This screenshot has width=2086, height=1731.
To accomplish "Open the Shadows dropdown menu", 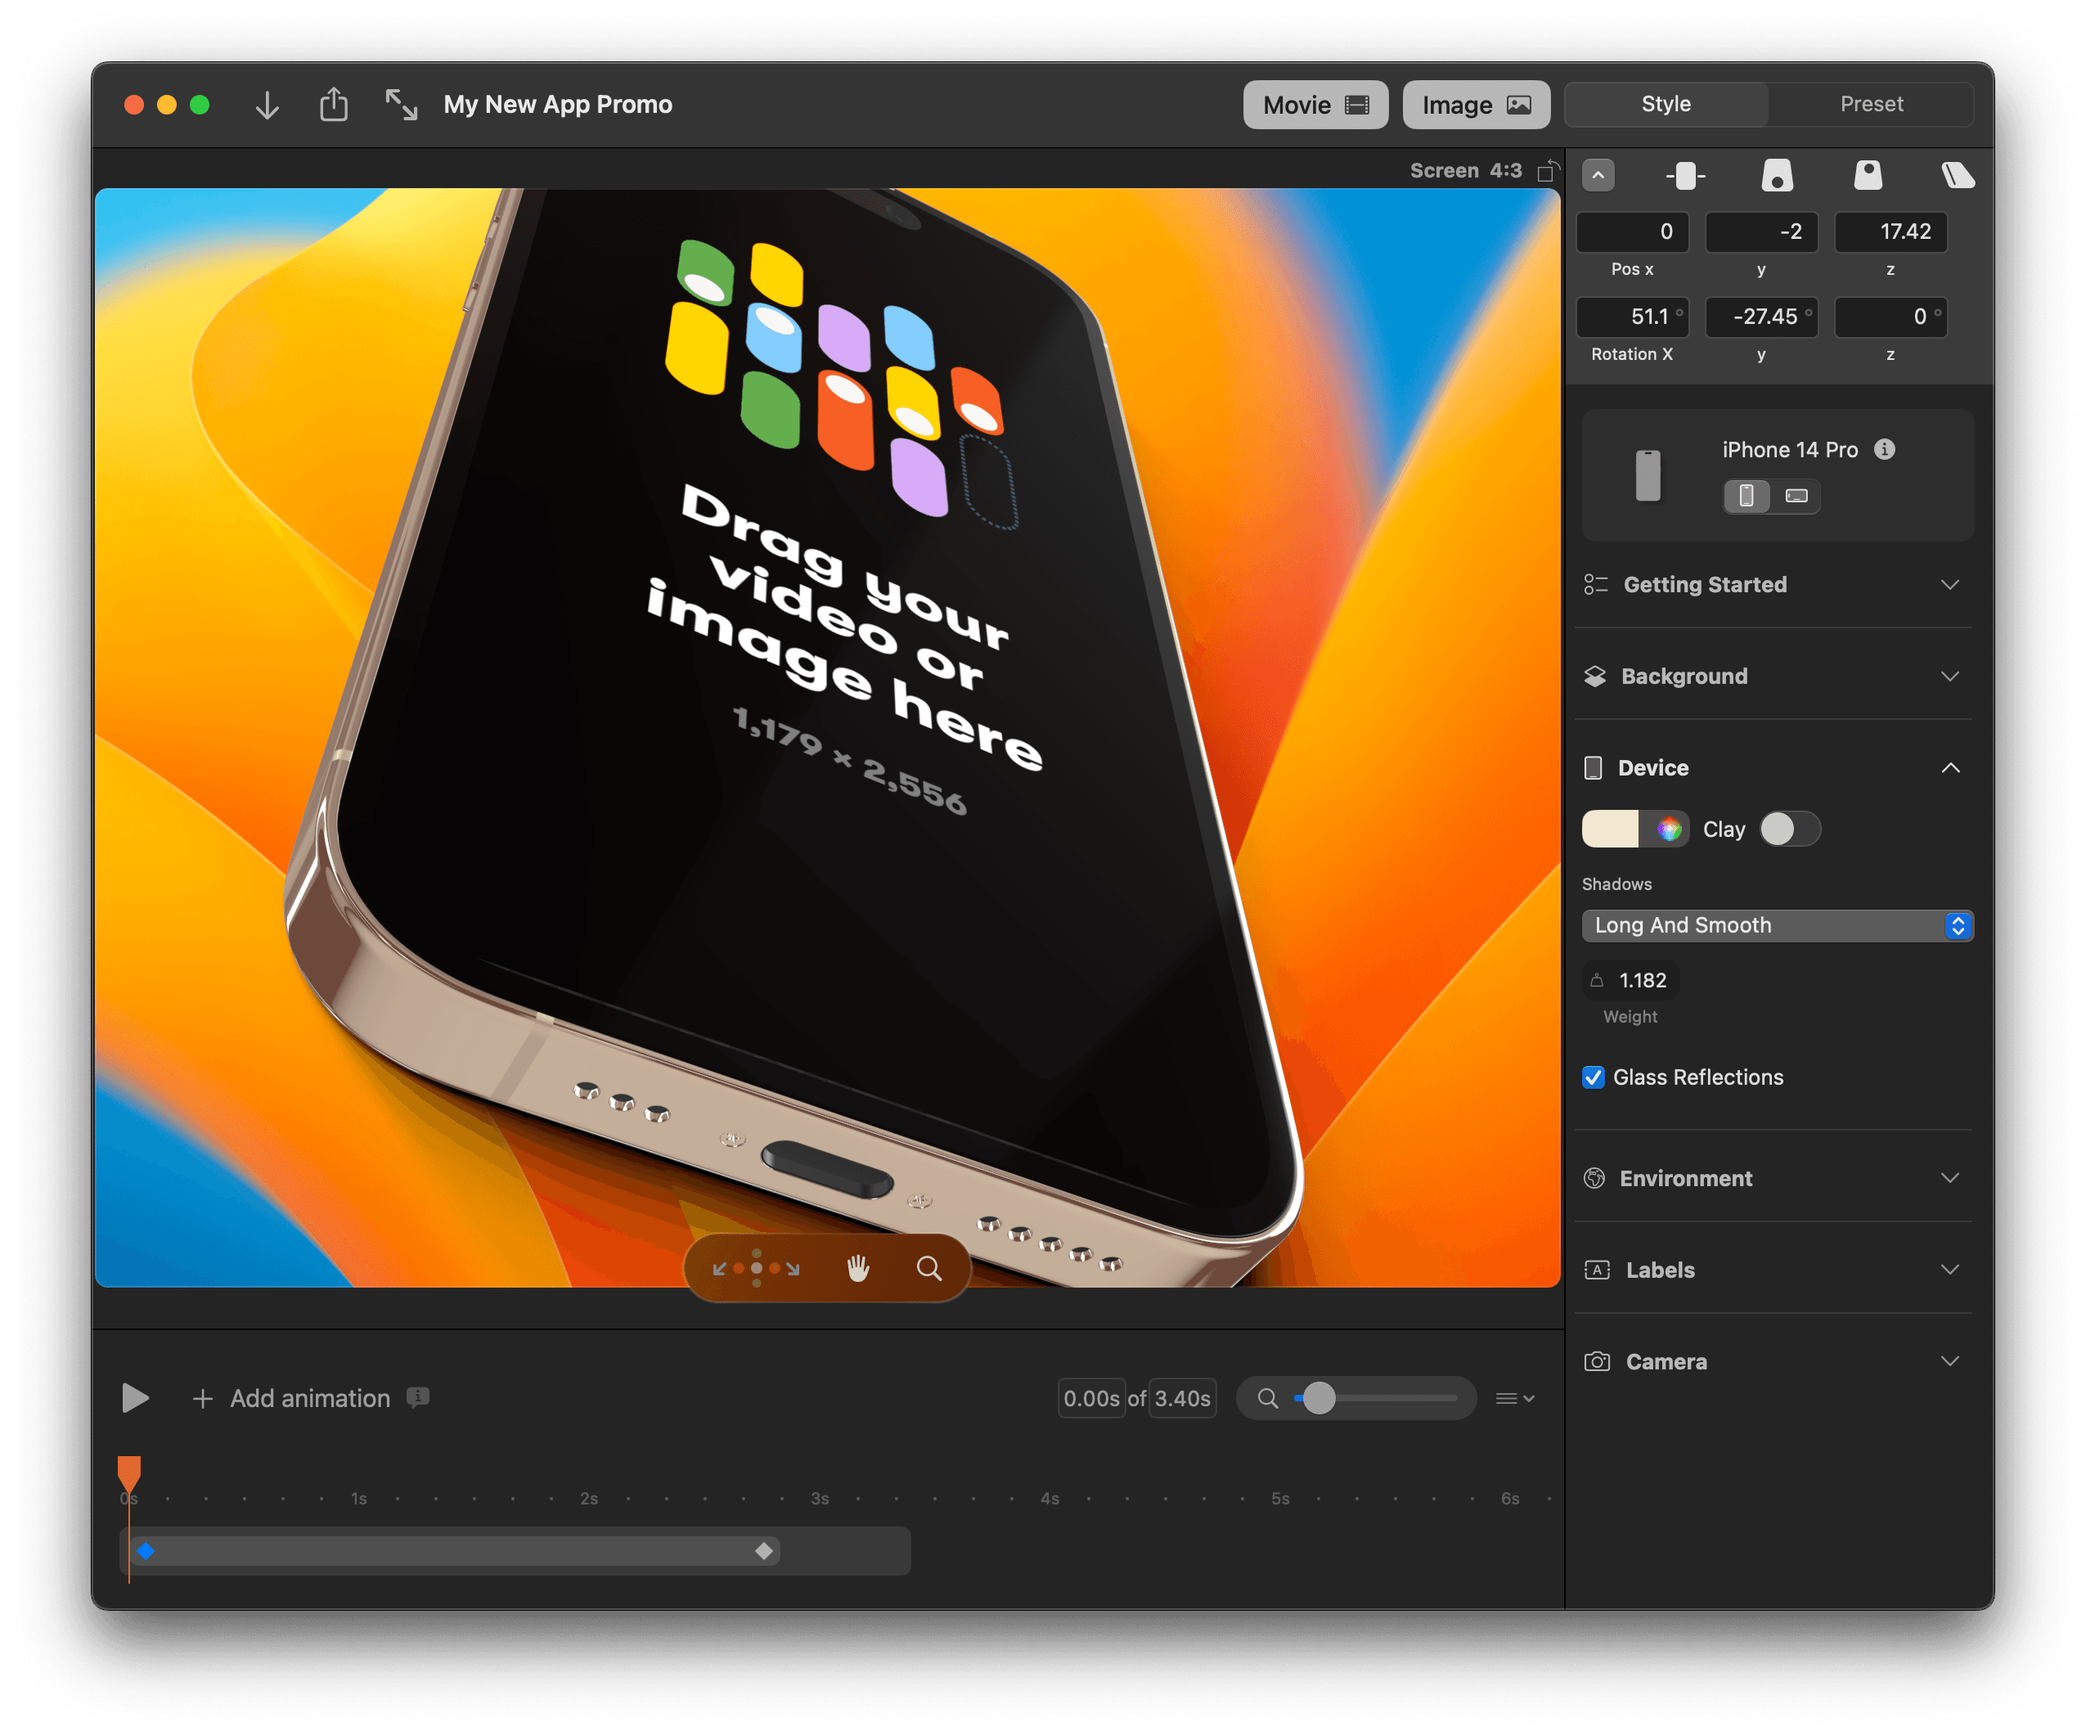I will point(1776,924).
